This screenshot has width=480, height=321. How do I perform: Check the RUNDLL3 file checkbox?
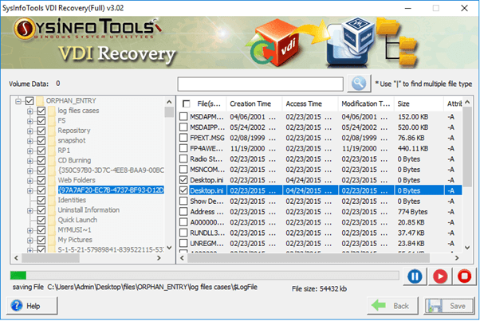click(x=183, y=233)
